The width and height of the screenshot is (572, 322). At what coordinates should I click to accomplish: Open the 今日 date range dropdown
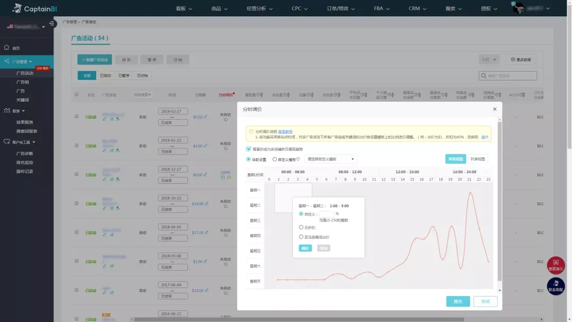click(489, 59)
